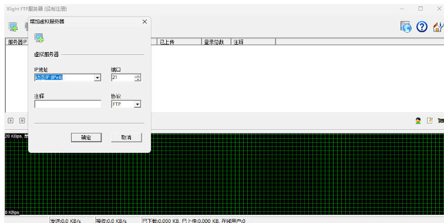Click the 服务器IP column header
The height and width of the screenshot is (223, 444).
(x=17, y=42)
